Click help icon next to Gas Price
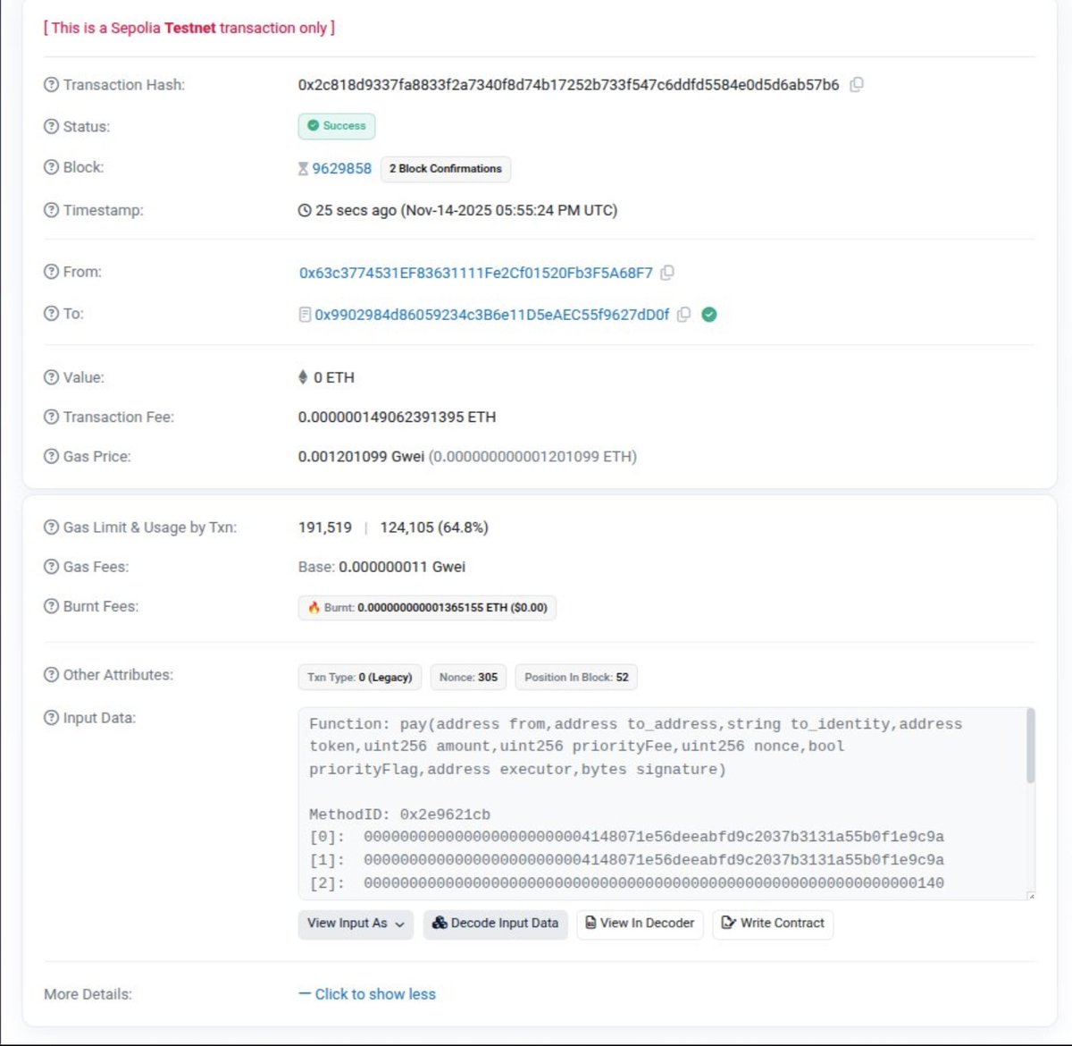Screen dimensions: 1072x1046 click(51, 456)
